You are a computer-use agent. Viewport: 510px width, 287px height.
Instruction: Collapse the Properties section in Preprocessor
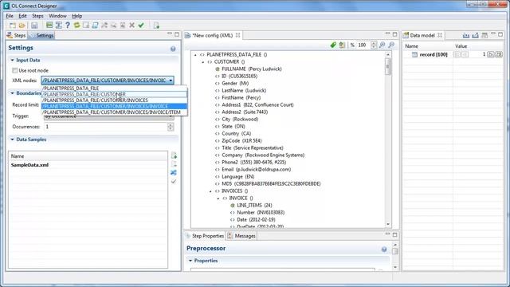(190, 261)
